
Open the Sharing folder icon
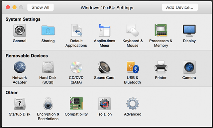48,31
